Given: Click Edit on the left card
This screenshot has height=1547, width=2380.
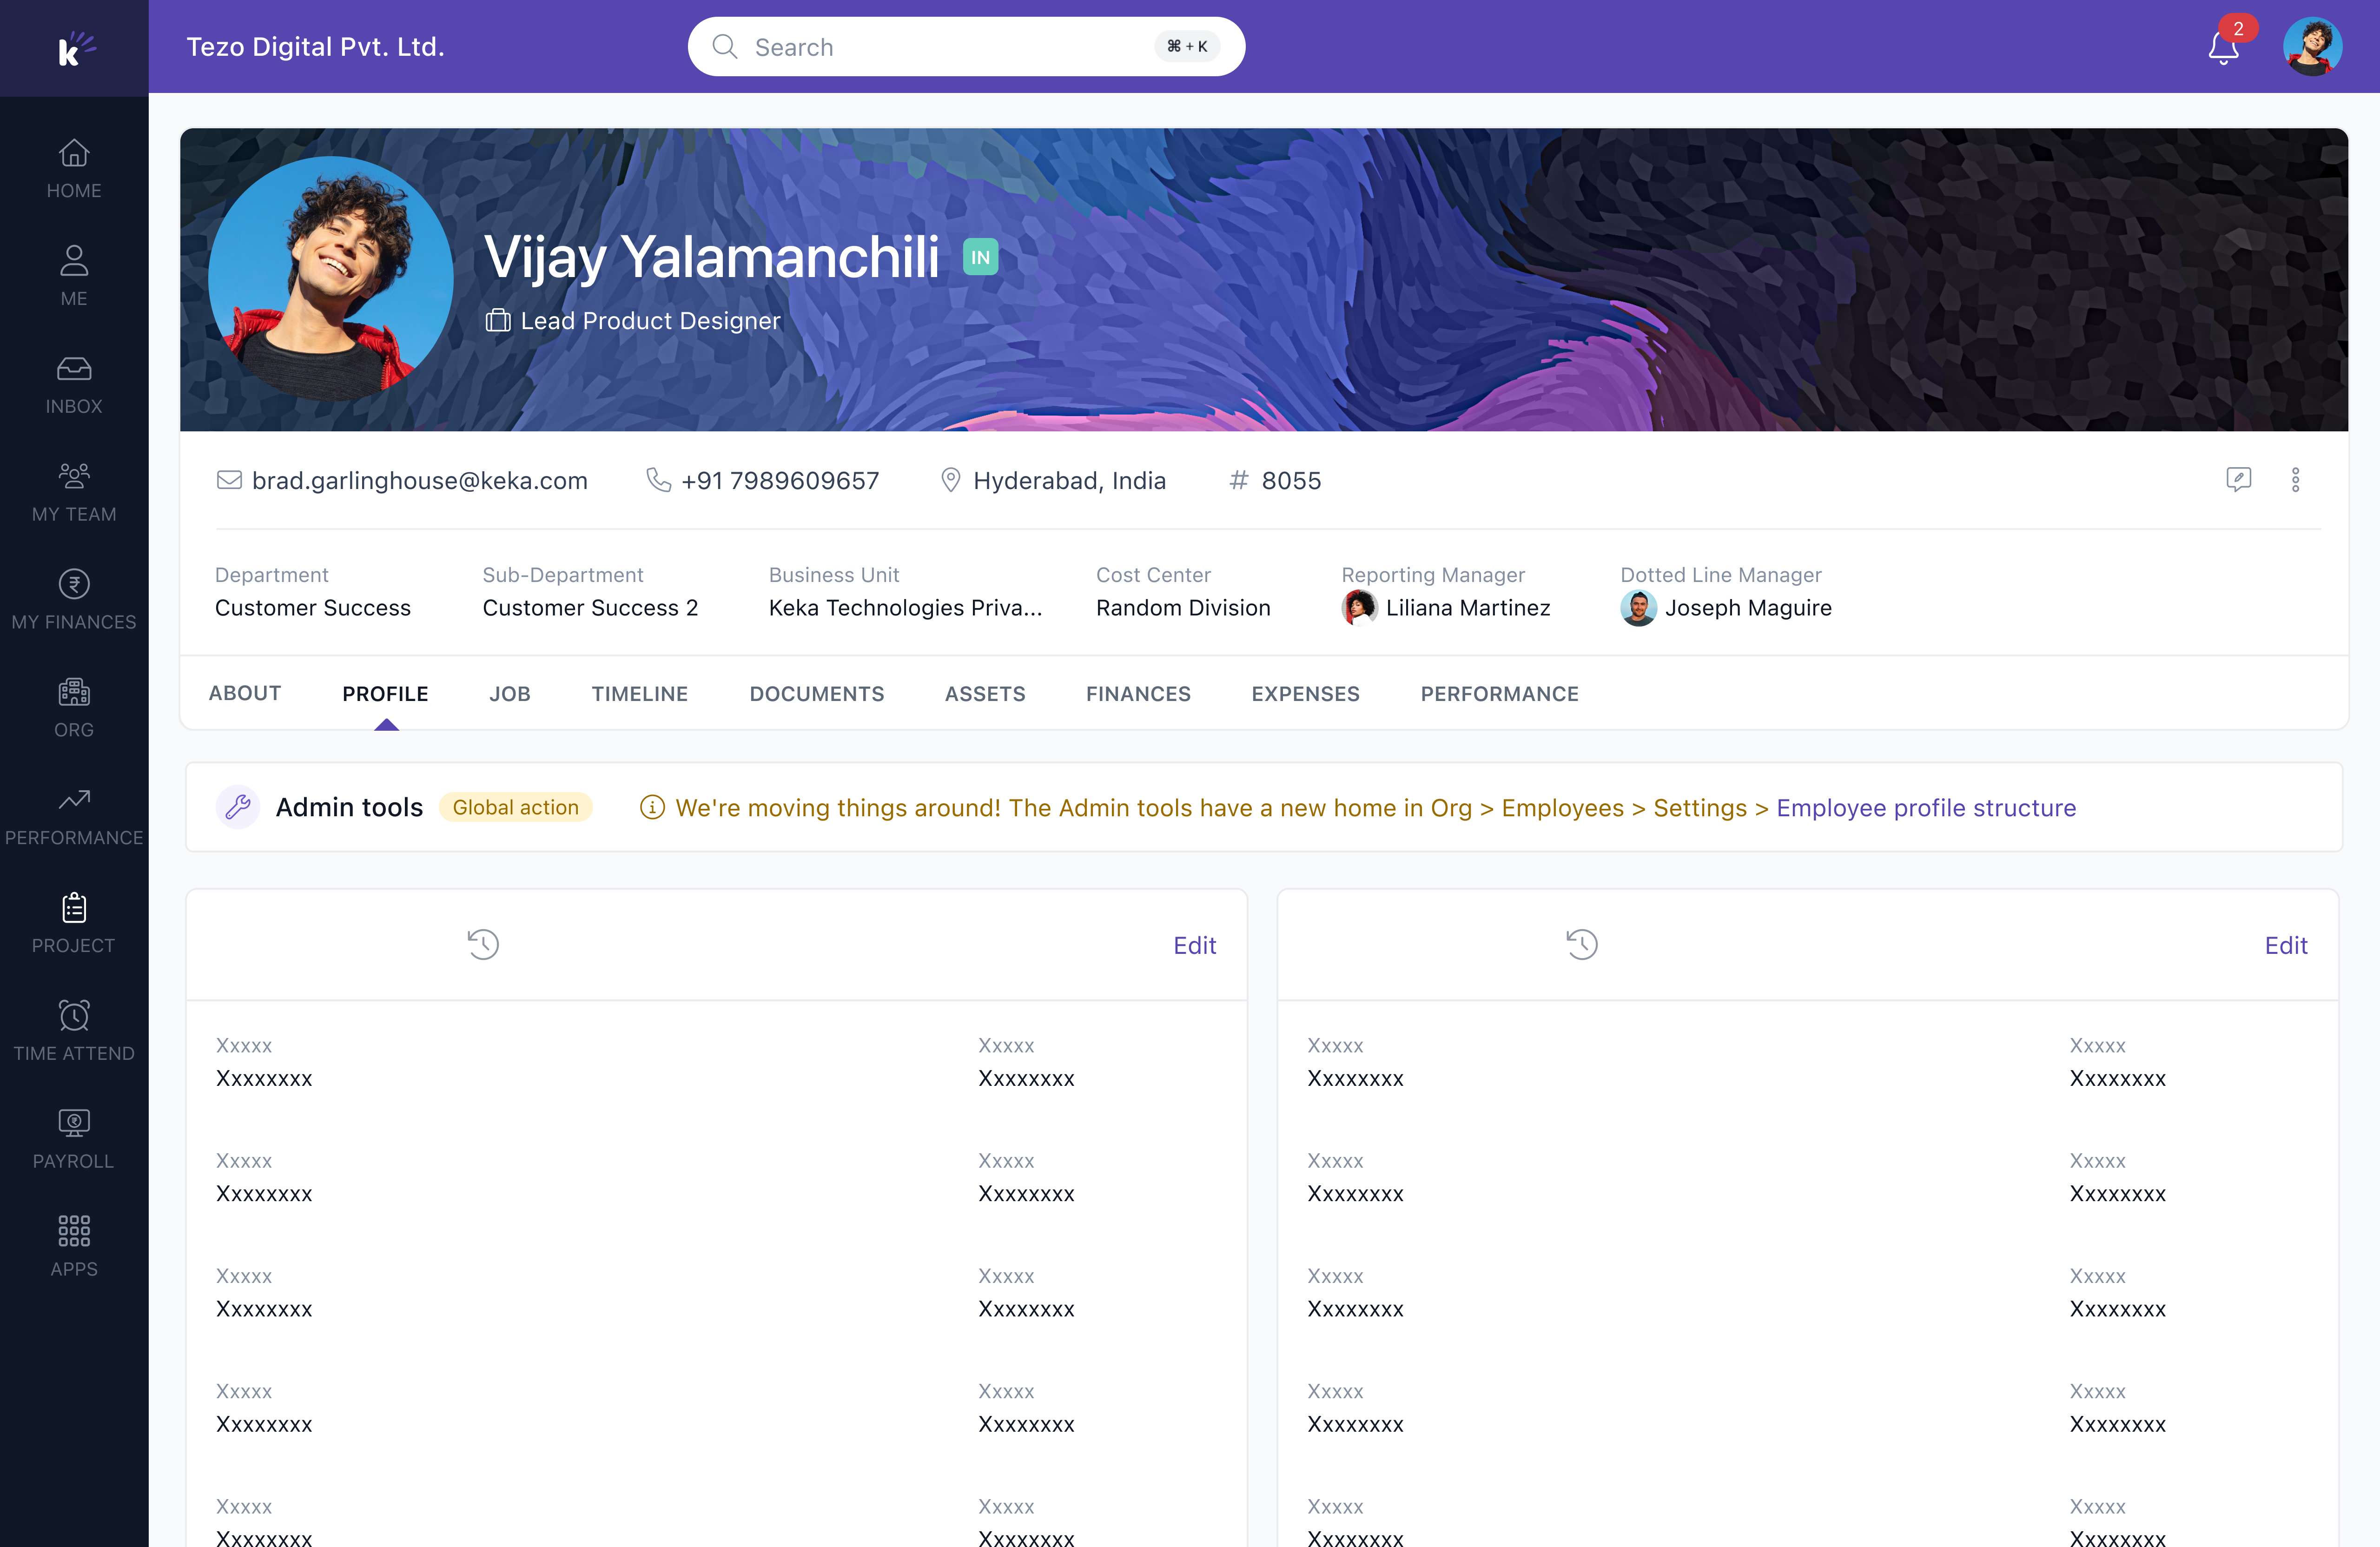Looking at the screenshot, I should [x=1194, y=945].
